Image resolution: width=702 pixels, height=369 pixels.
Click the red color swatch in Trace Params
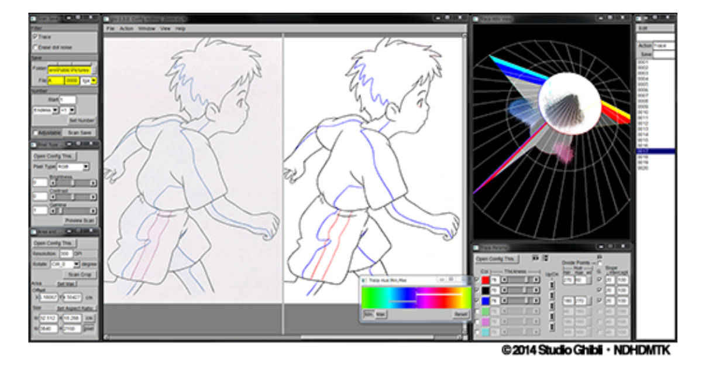[x=486, y=279]
